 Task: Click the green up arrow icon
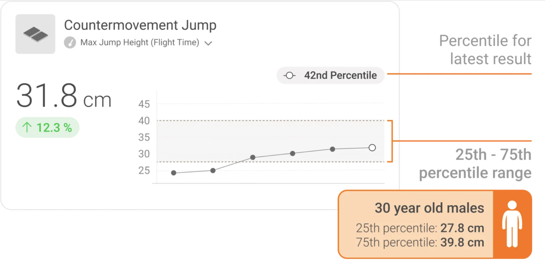(x=27, y=127)
